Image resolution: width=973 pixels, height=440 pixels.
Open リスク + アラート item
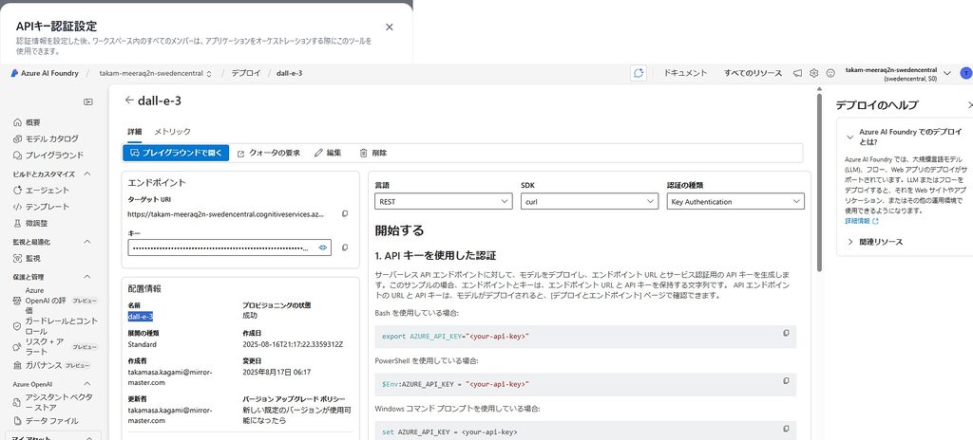tap(54, 346)
